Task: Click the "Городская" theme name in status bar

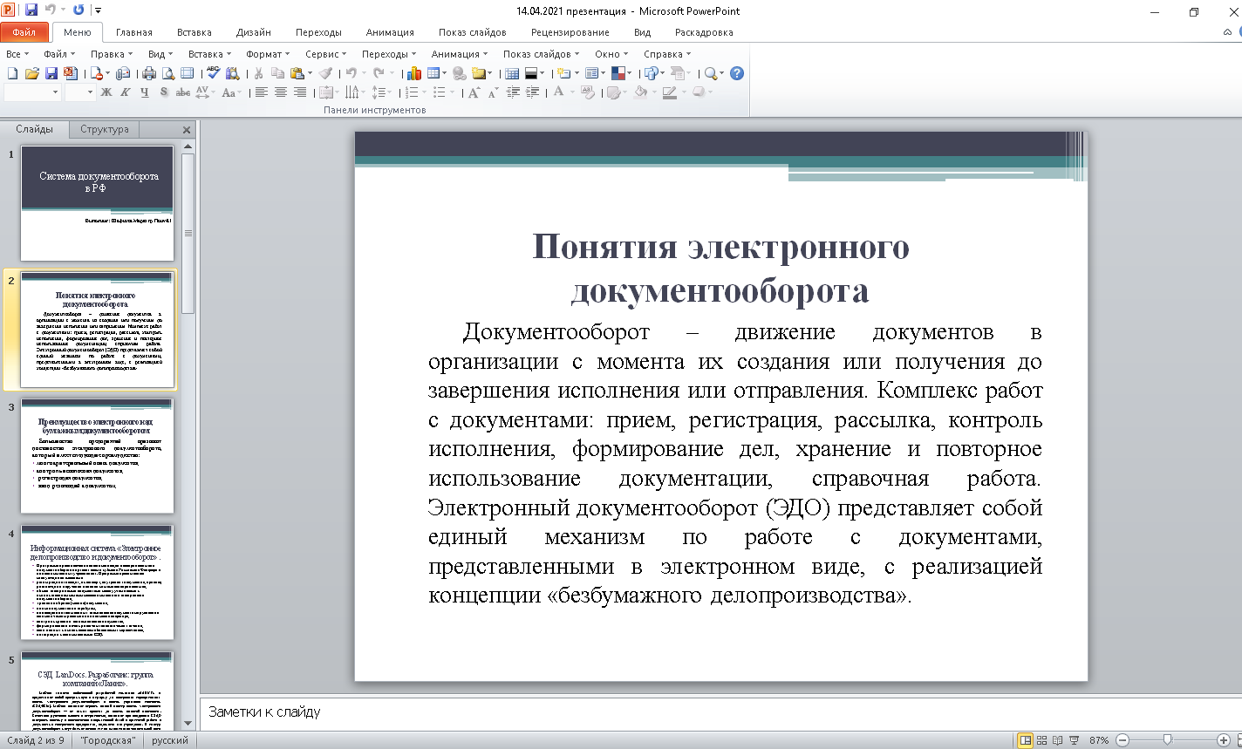Action: 107,740
